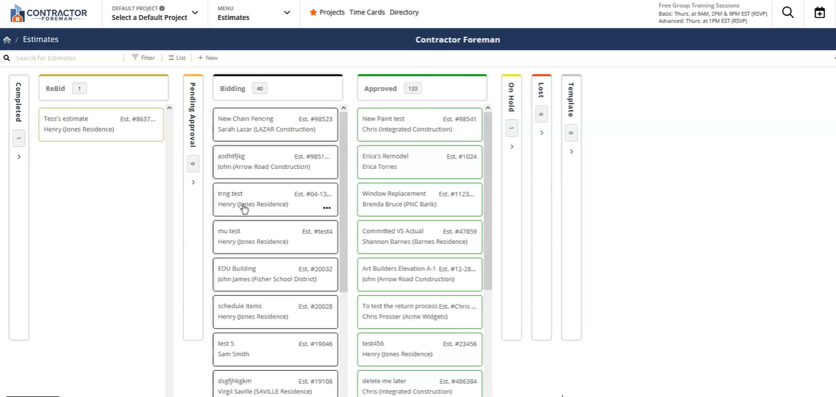Select the Projects star icon
The height and width of the screenshot is (397, 836).
point(314,12)
